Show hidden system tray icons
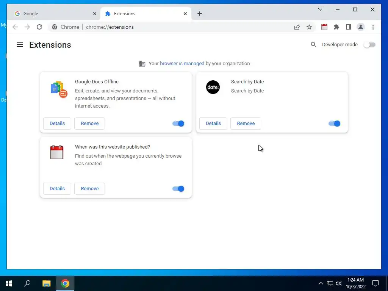Viewport: 388px width, 291px height. 321,283
